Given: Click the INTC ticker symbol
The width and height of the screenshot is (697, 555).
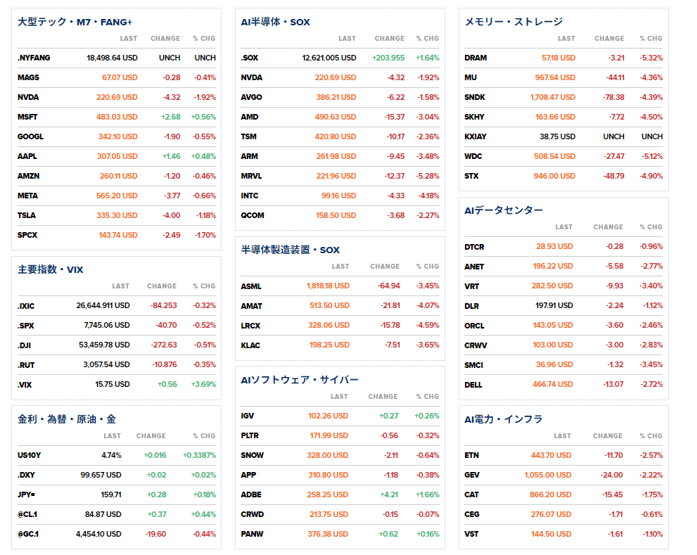Looking at the screenshot, I should click(250, 196).
